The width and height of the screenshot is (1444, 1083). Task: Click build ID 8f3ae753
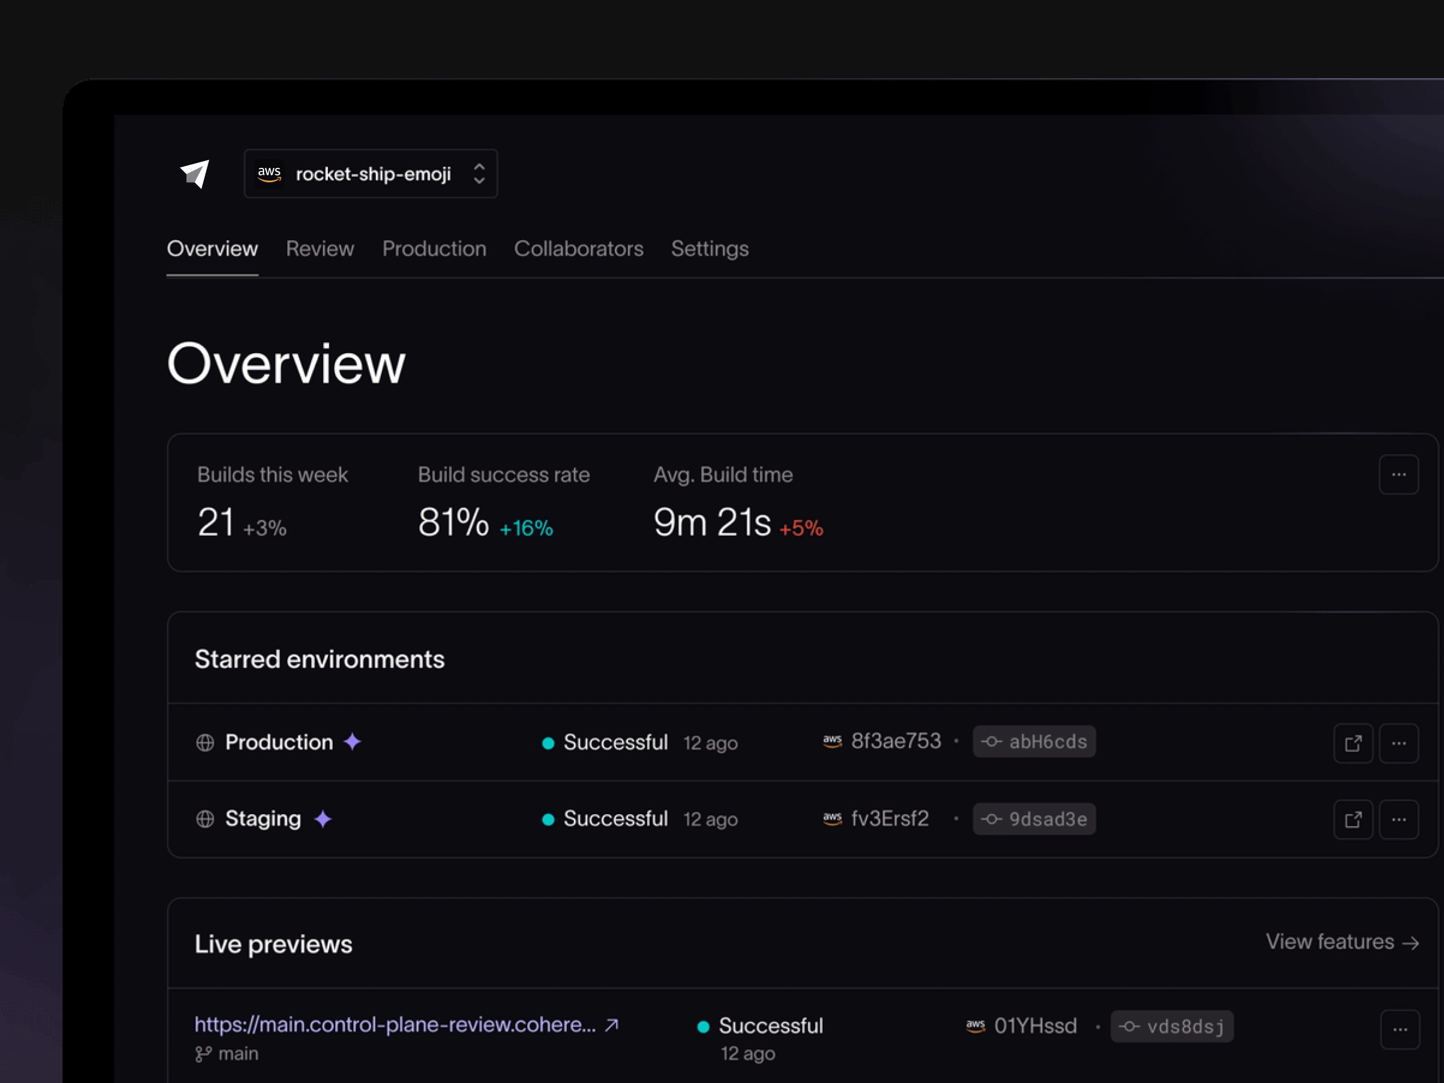[896, 741]
